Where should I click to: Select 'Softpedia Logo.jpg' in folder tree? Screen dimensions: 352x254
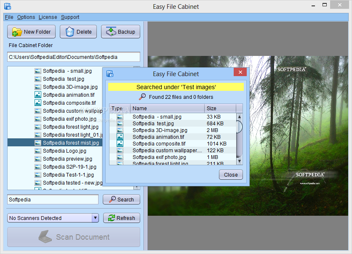click(65, 151)
